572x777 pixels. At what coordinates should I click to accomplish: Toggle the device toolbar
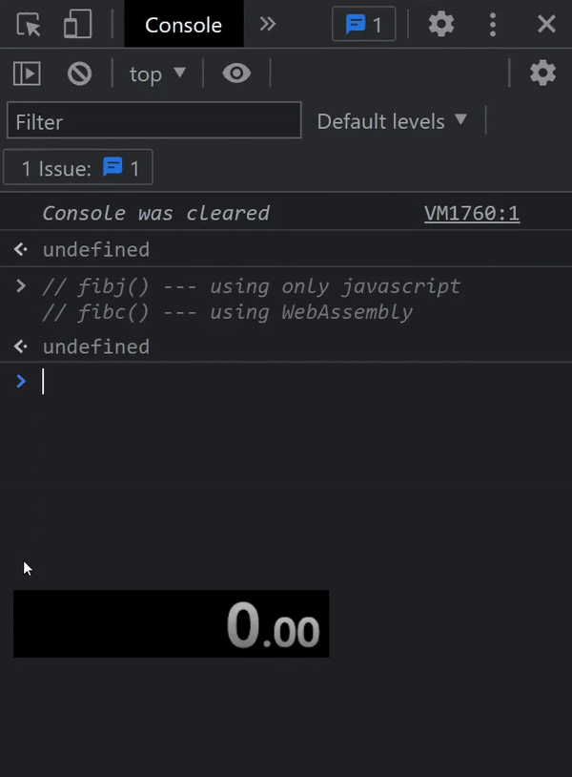point(77,25)
